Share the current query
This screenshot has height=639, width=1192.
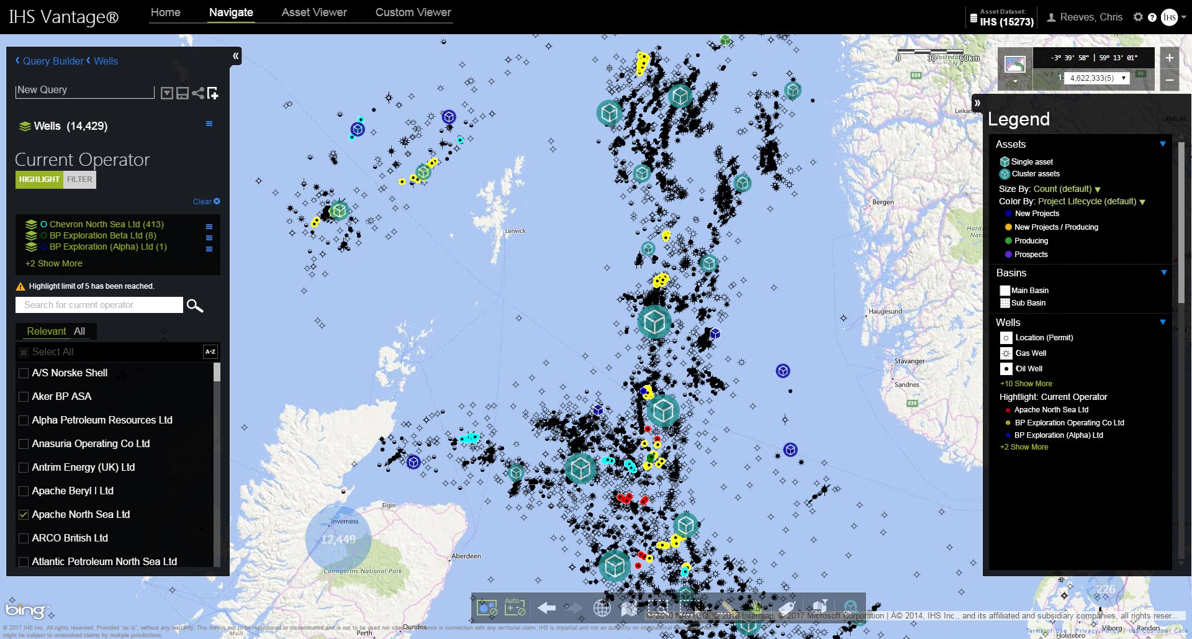(x=198, y=93)
